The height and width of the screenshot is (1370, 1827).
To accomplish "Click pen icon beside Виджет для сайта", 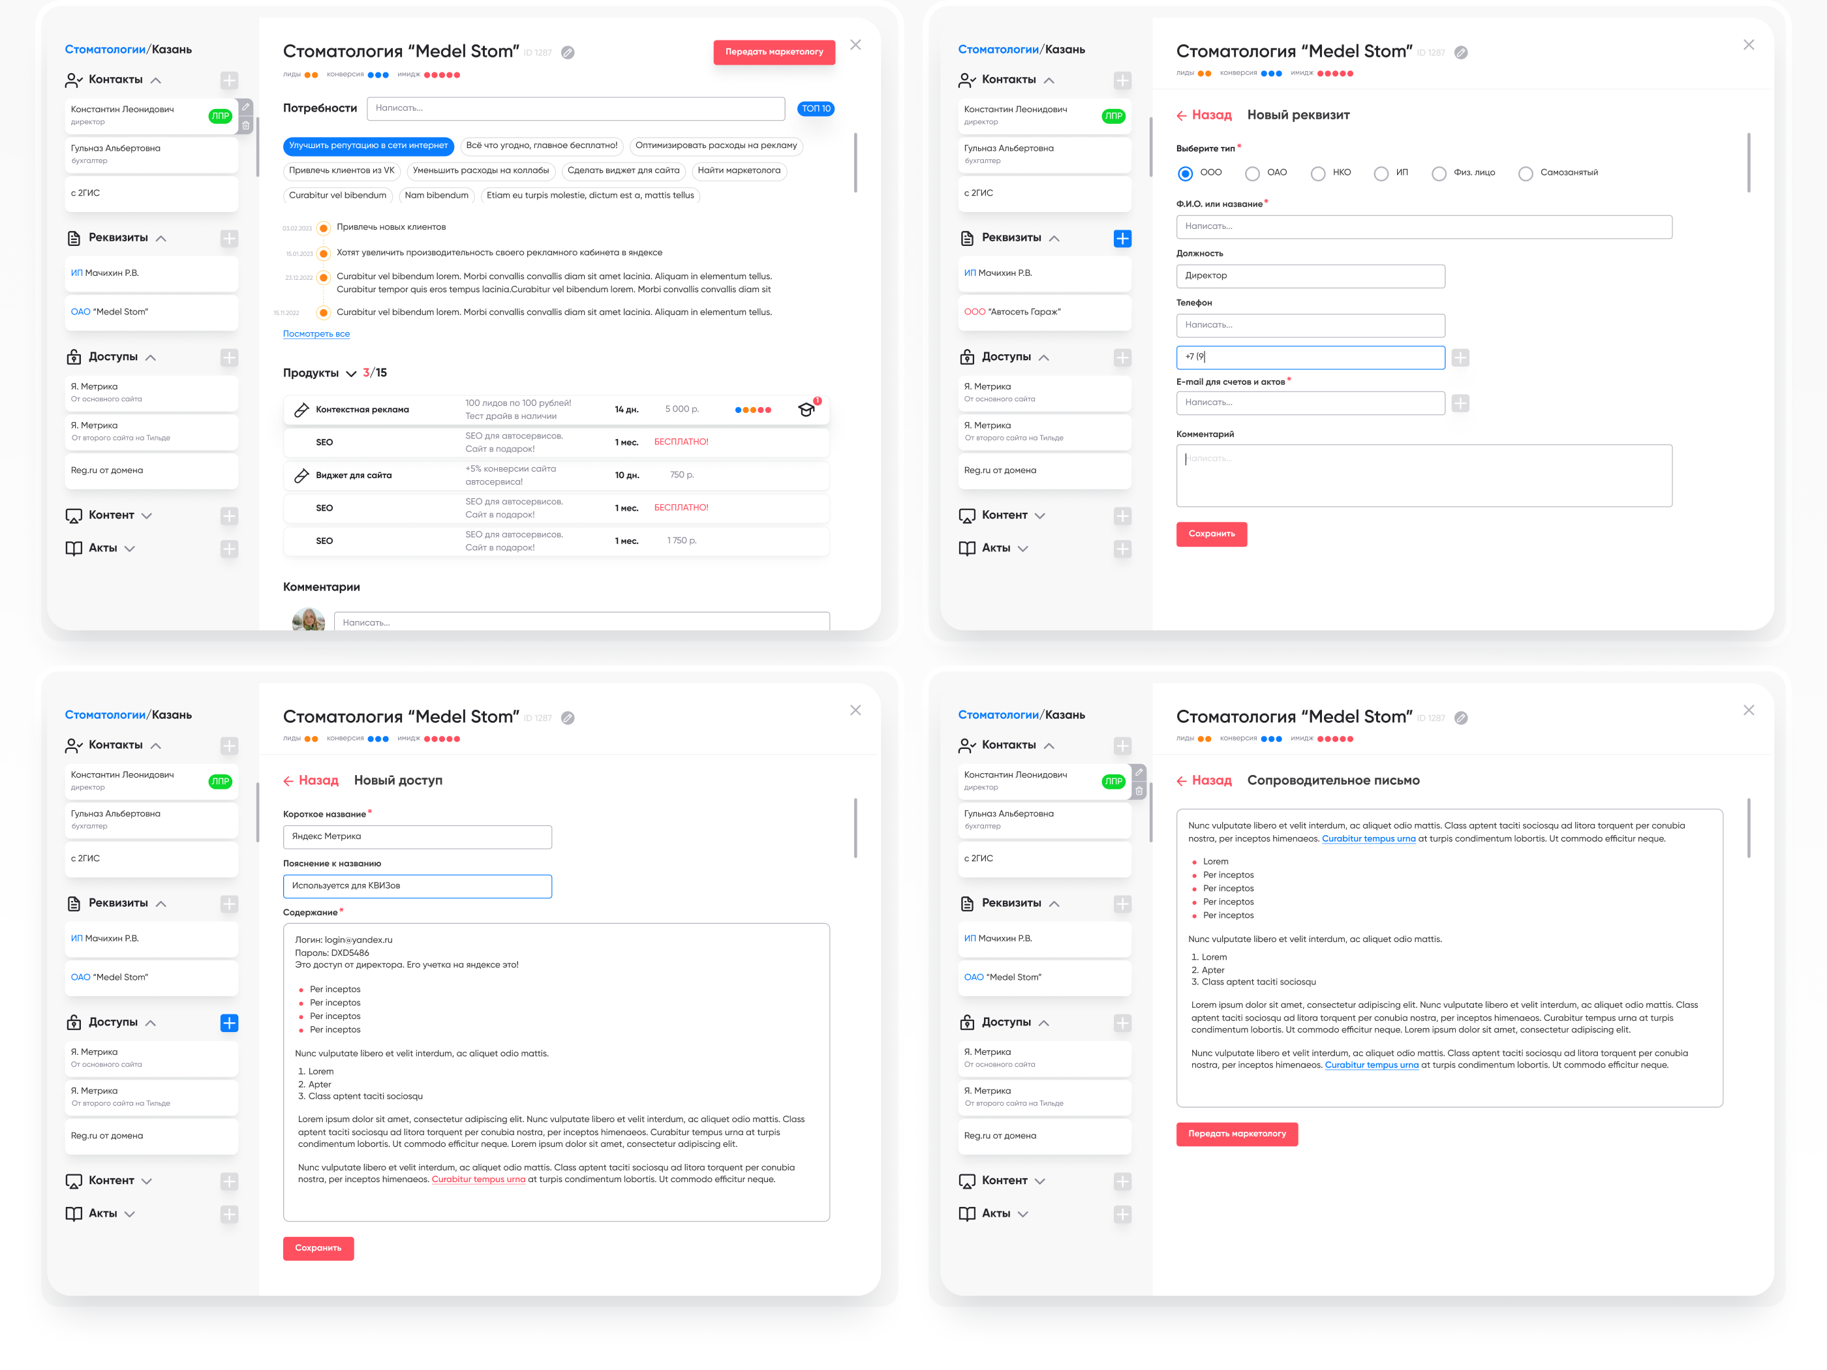I will [301, 476].
